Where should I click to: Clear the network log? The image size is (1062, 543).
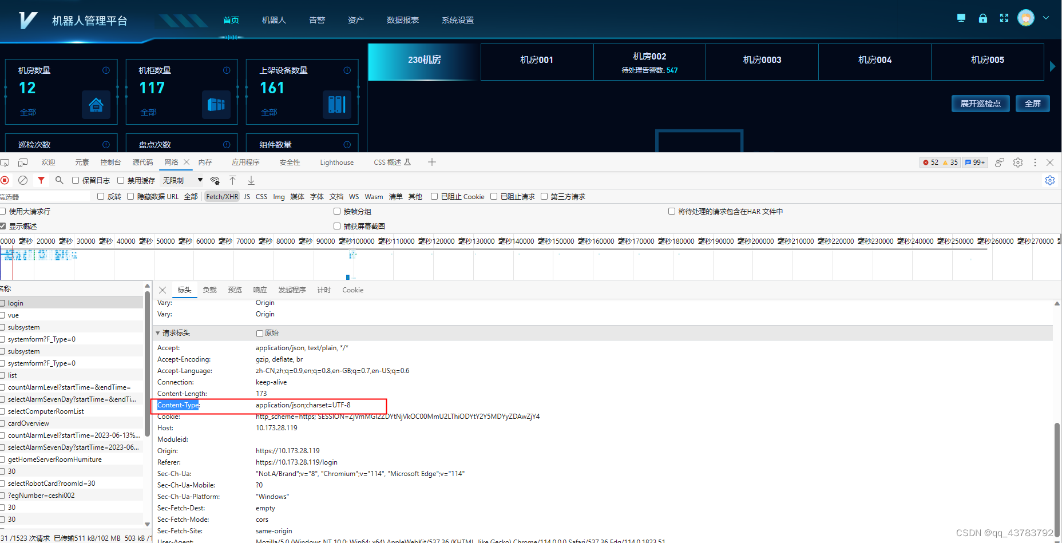23,180
